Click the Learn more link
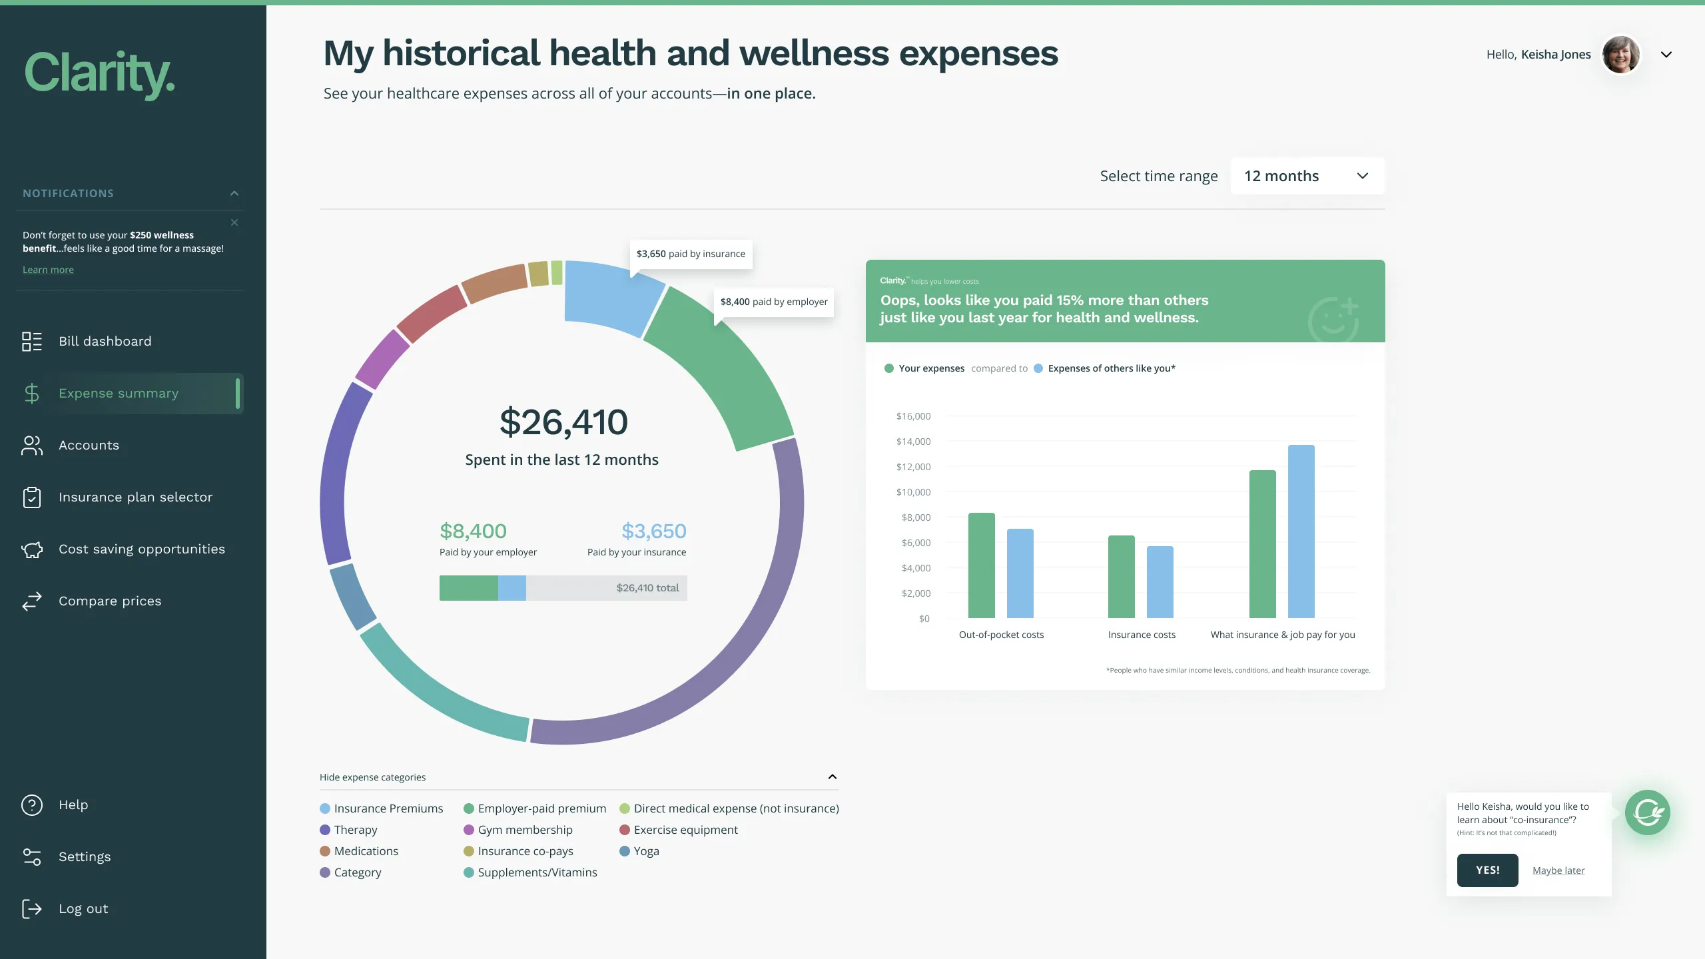This screenshot has height=959, width=1705. (x=48, y=270)
